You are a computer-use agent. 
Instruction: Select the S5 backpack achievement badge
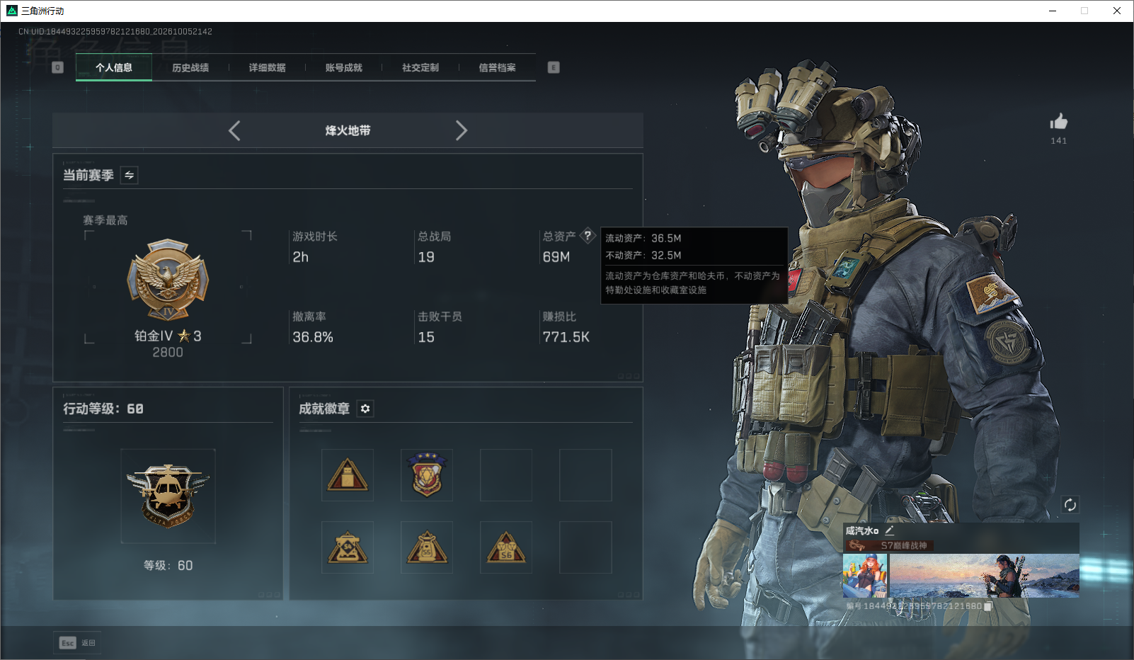427,547
